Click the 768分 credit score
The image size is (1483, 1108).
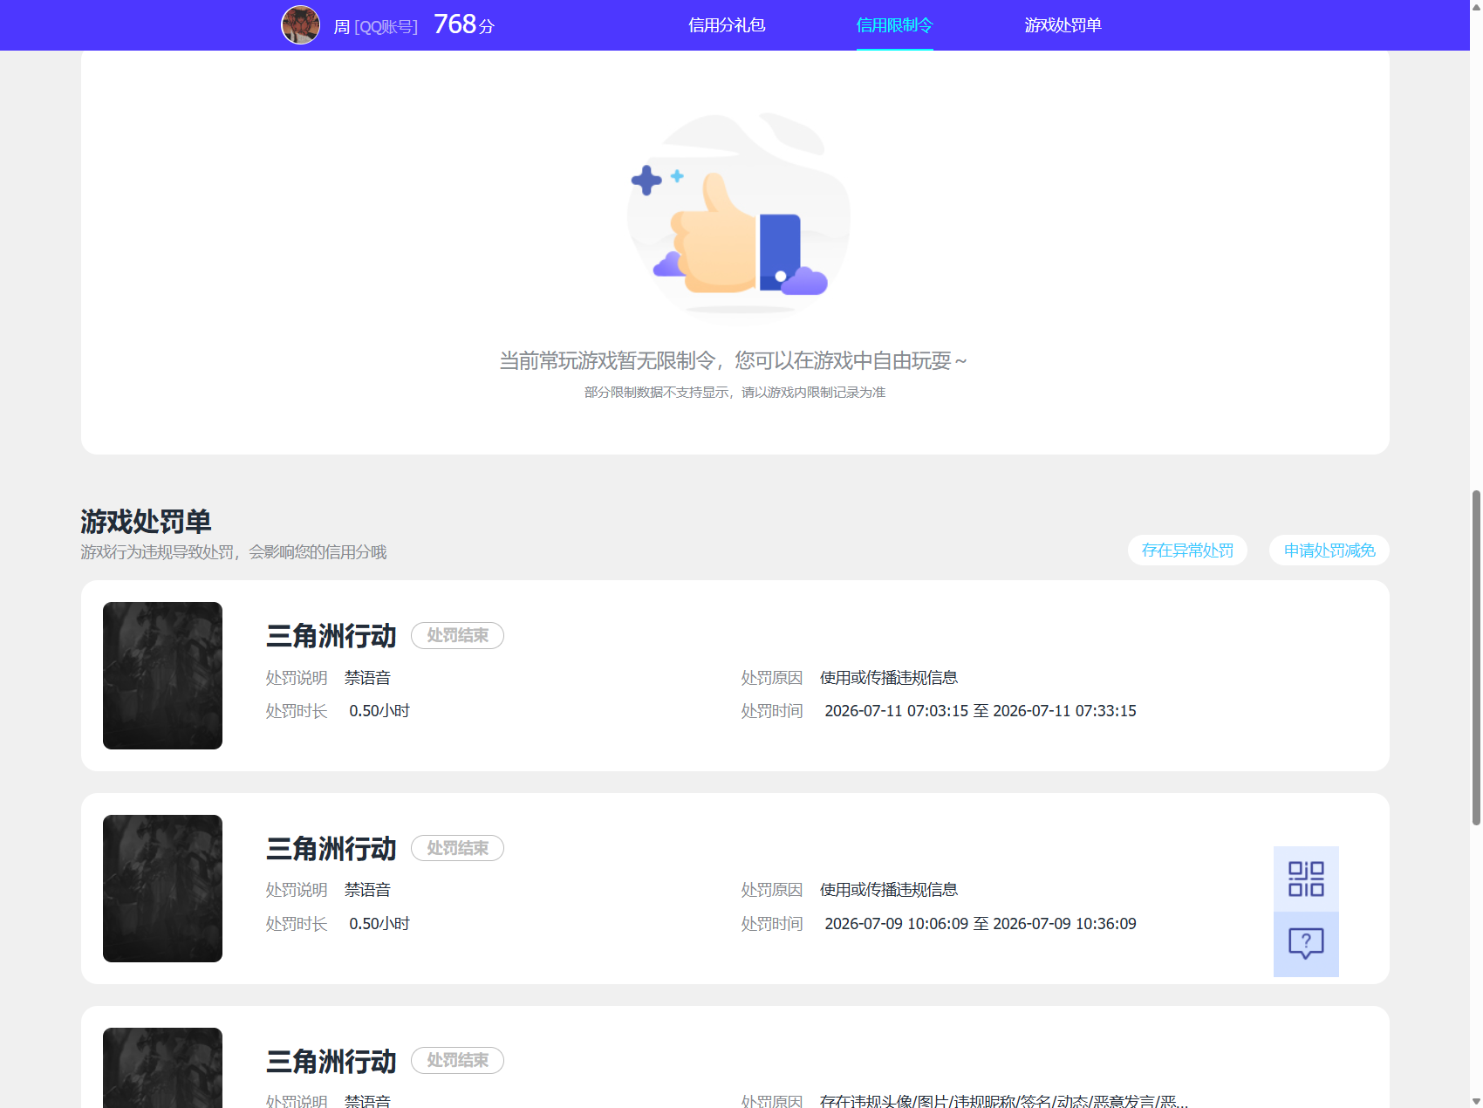click(464, 24)
